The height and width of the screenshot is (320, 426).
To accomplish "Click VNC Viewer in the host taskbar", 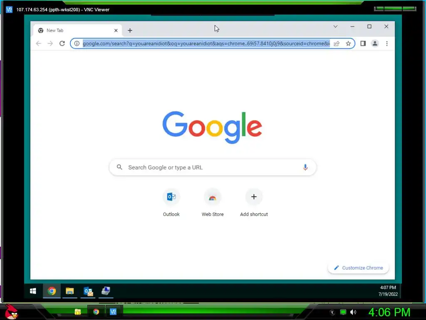I will (113, 312).
